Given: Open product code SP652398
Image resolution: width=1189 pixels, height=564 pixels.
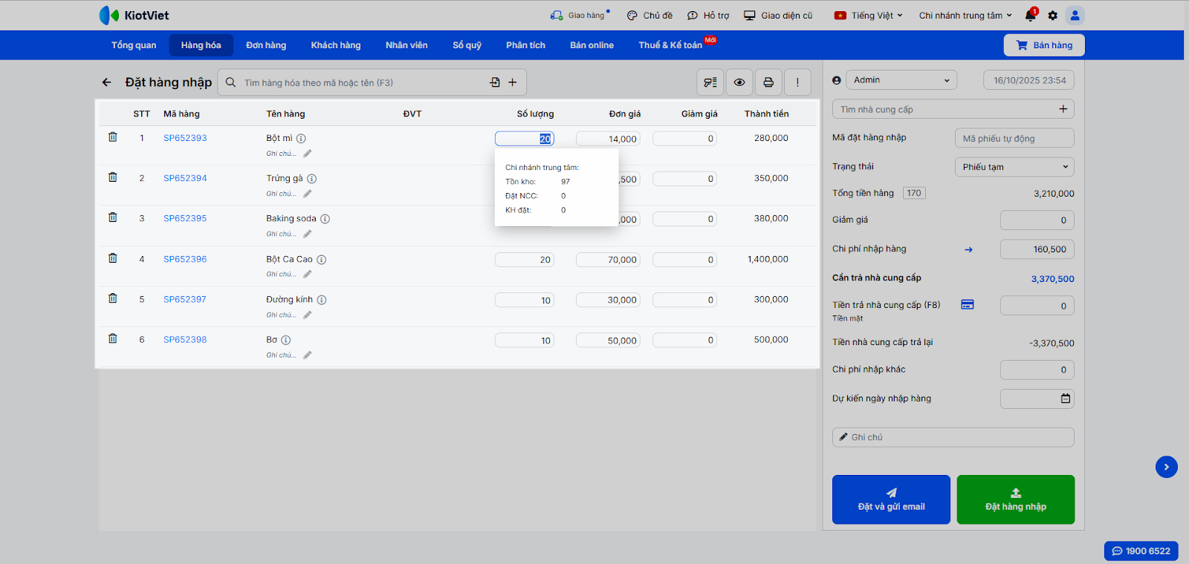Looking at the screenshot, I should tap(185, 340).
